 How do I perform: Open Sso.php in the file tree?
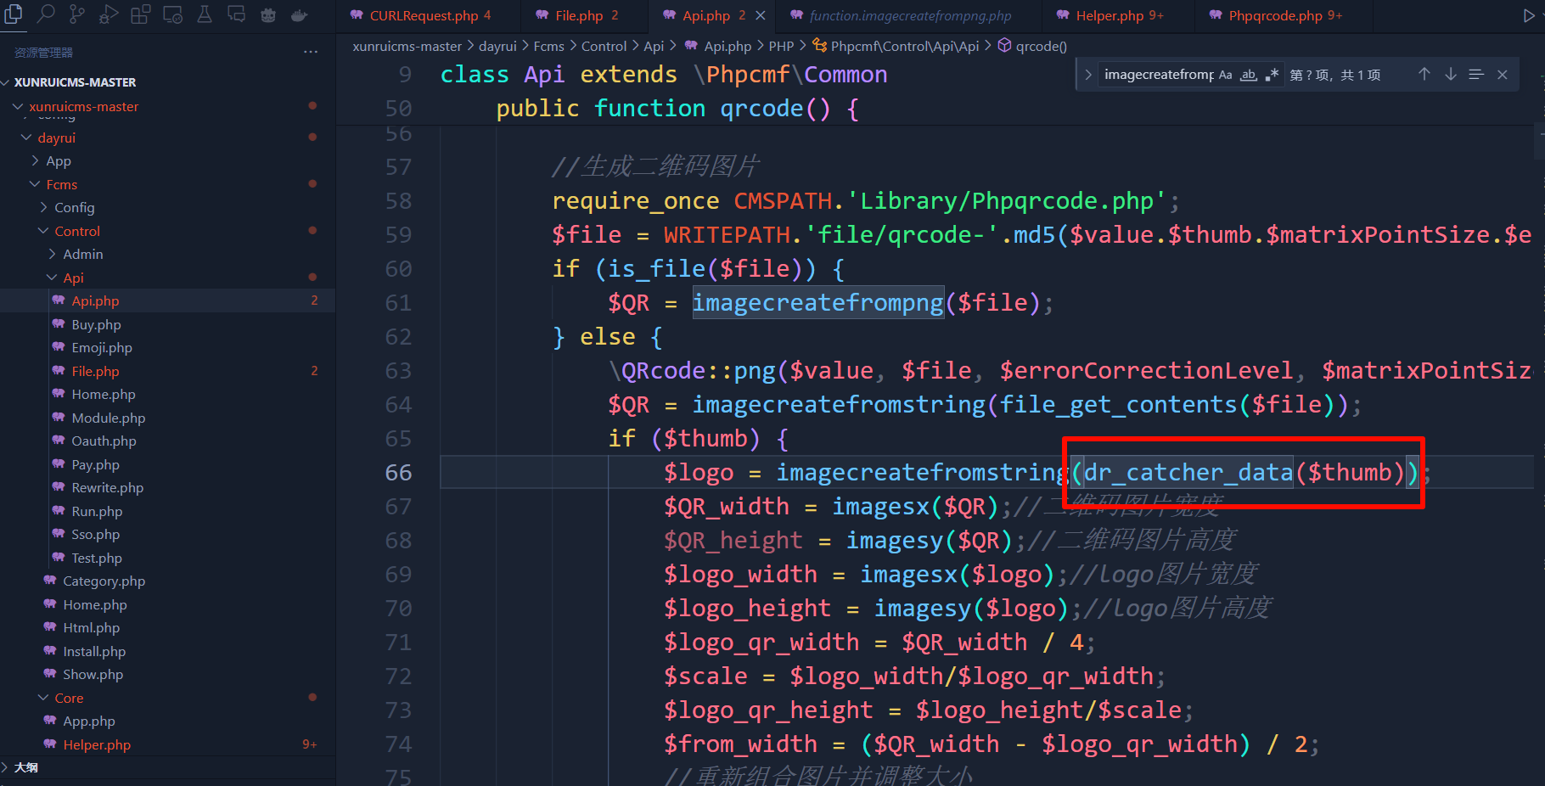95,535
